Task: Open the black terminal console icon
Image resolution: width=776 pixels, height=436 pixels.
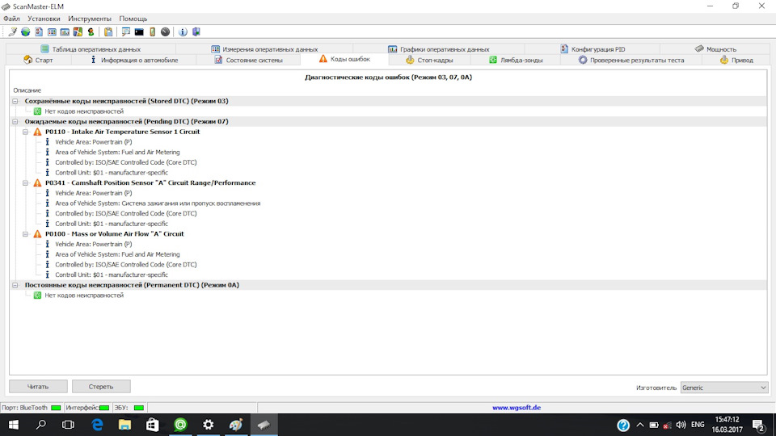Action: pyautogui.click(x=139, y=32)
